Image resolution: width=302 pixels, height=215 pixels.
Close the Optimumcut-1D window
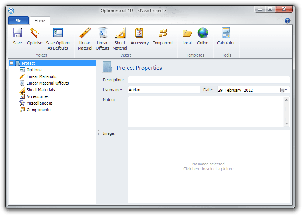point(284,9)
